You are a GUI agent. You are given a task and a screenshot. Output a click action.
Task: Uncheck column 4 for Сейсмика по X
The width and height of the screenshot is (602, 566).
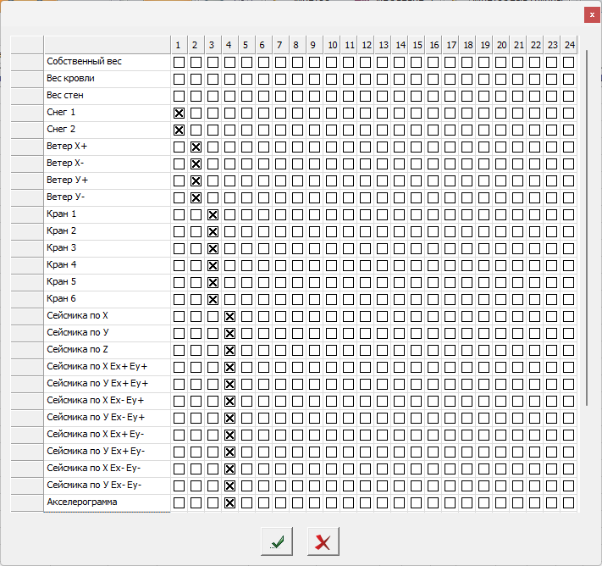(229, 316)
